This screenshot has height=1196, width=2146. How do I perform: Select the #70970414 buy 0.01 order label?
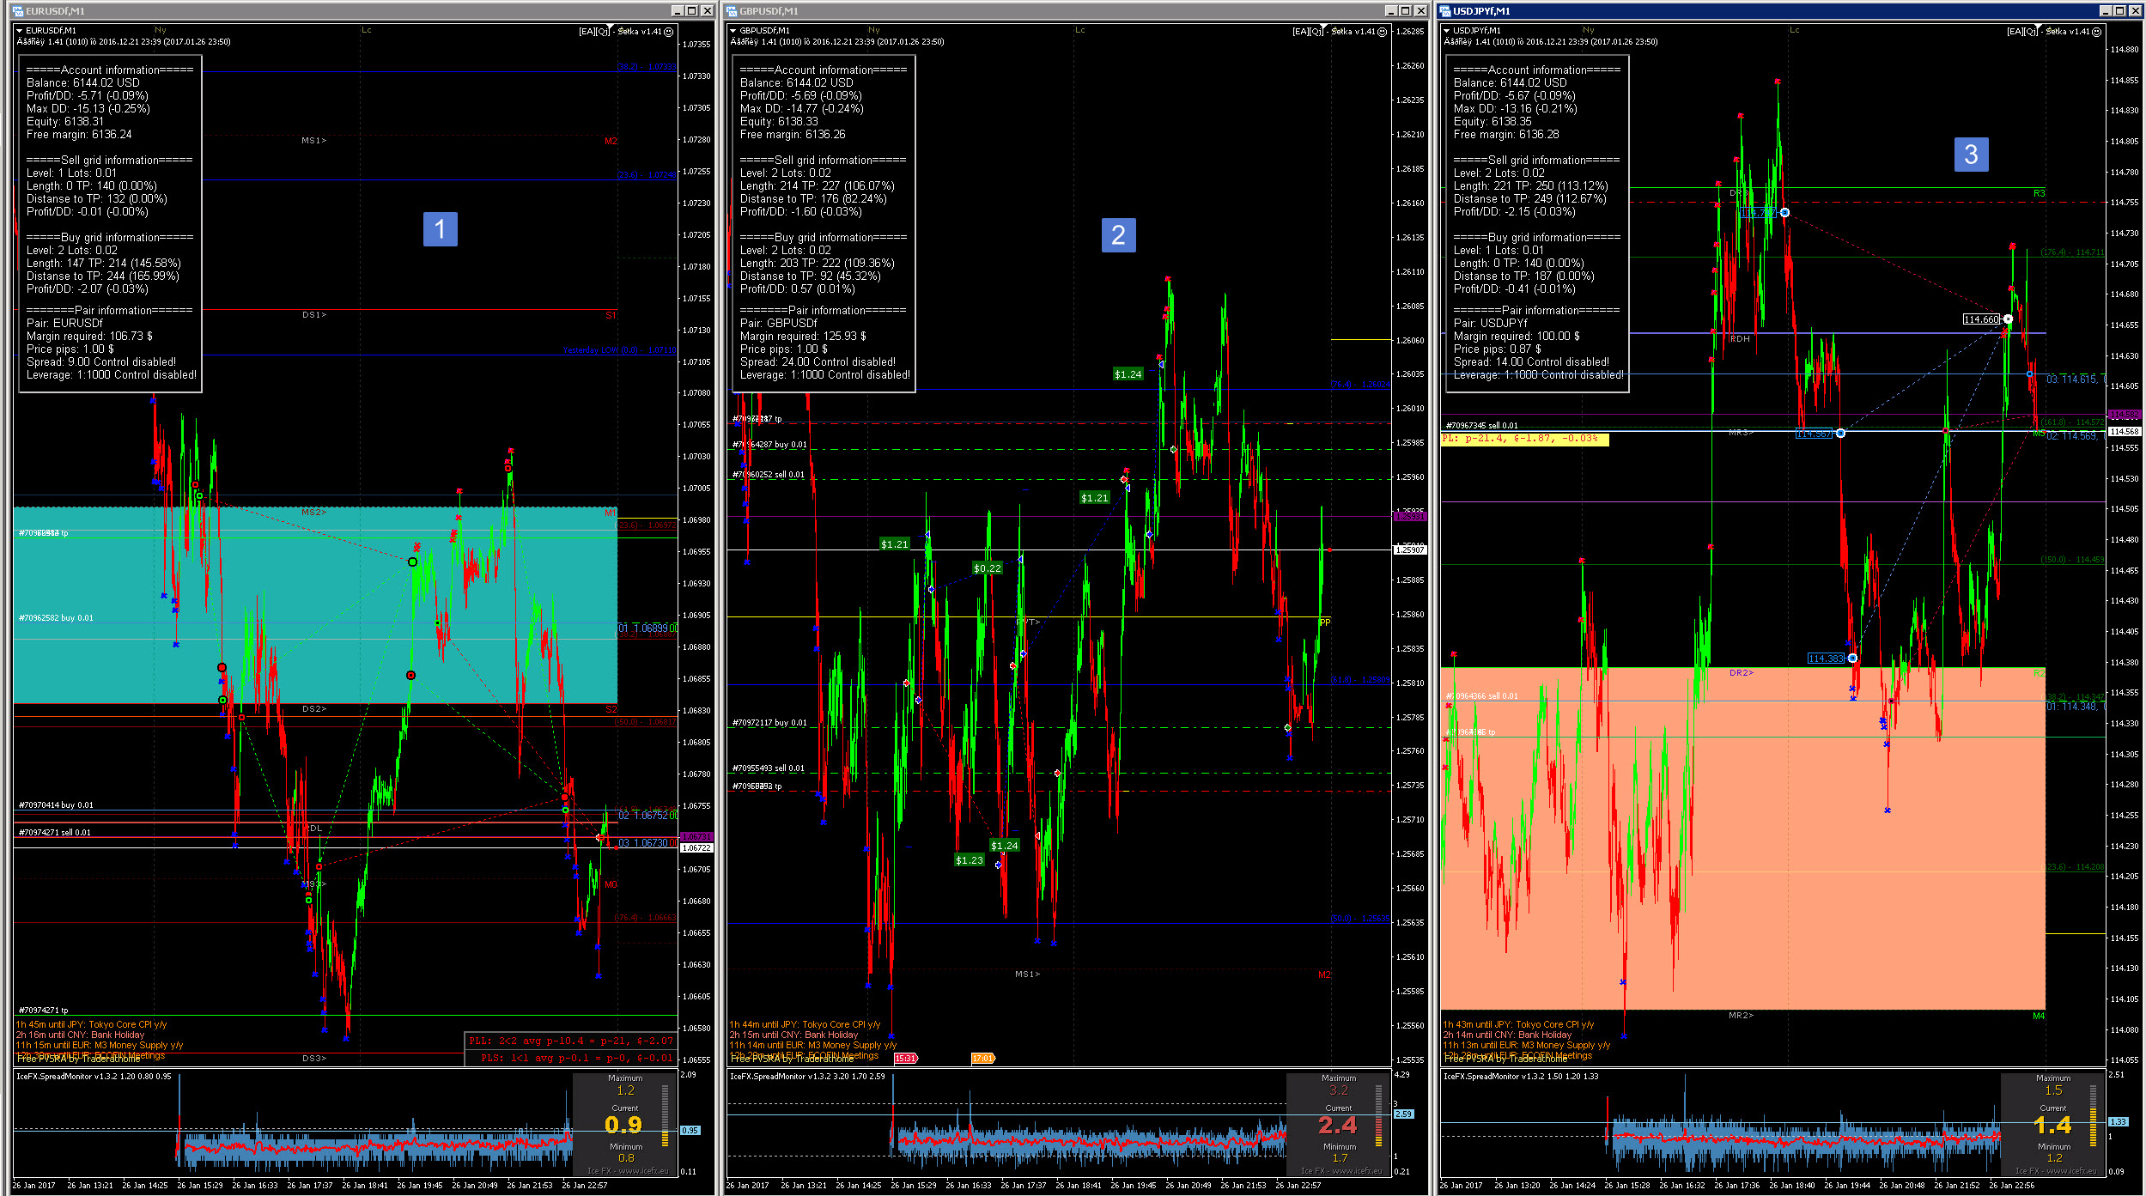pyautogui.click(x=56, y=805)
